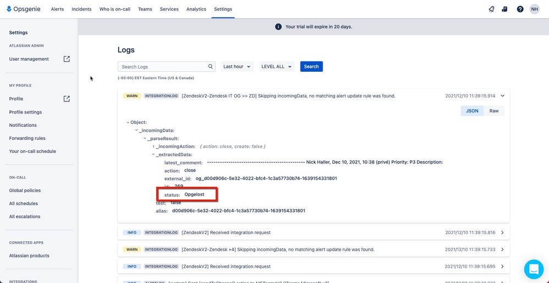The image size is (549, 283).
Task: Click the action value close
Action: (x=190, y=171)
